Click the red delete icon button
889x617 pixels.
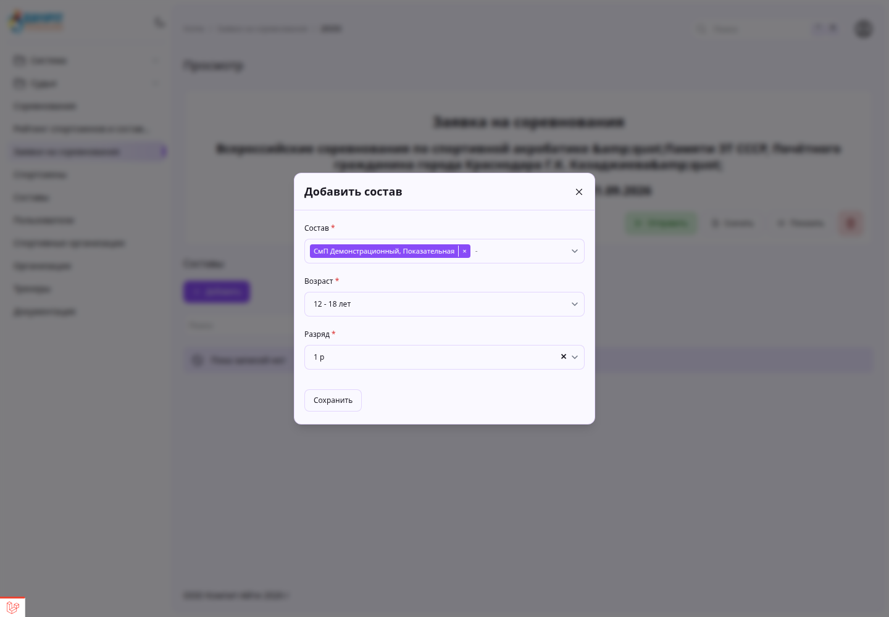851,223
